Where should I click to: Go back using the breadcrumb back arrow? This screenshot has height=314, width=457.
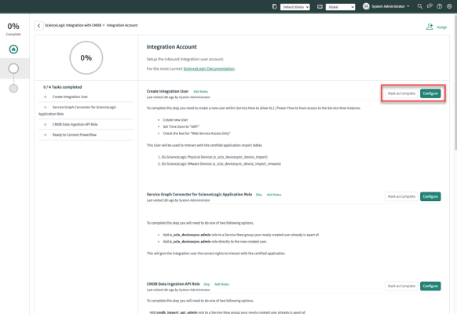click(38, 26)
